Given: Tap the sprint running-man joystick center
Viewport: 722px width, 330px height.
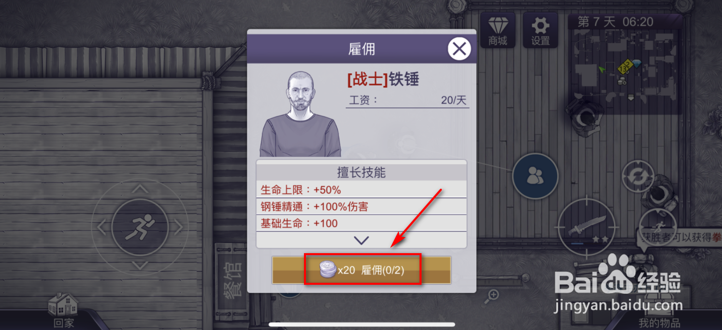Looking at the screenshot, I should click(x=140, y=228).
